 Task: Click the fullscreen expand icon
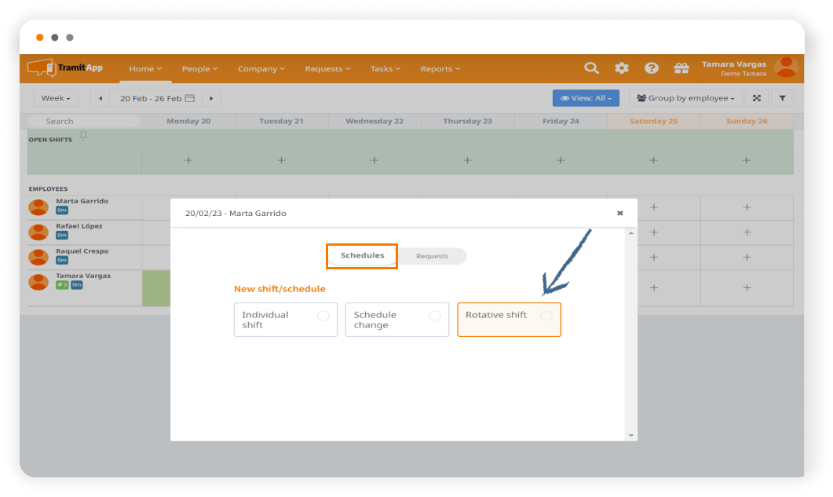pyautogui.click(x=756, y=98)
